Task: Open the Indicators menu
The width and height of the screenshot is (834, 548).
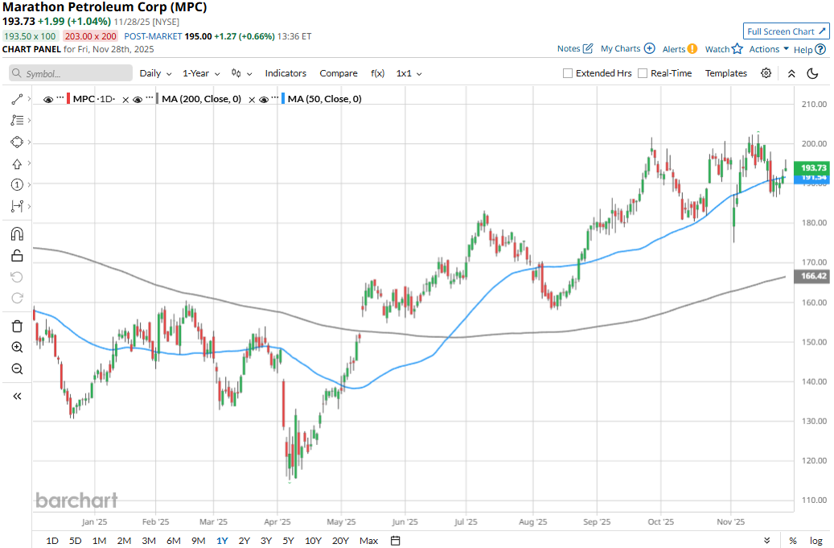Action: point(286,73)
